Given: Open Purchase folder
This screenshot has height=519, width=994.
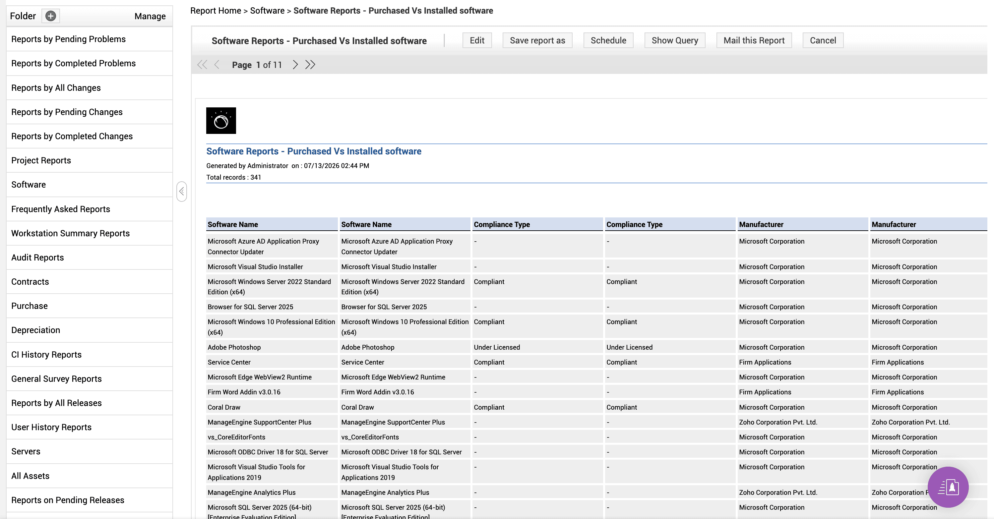Looking at the screenshot, I should 90,306.
